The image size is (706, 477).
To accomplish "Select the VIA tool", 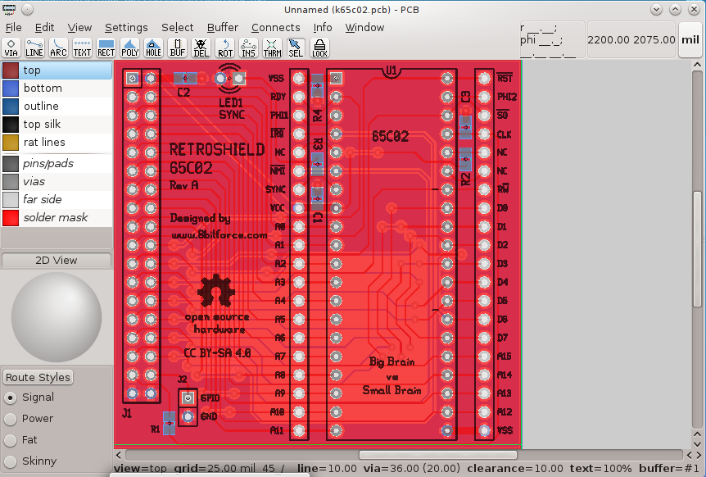I will pos(11,48).
